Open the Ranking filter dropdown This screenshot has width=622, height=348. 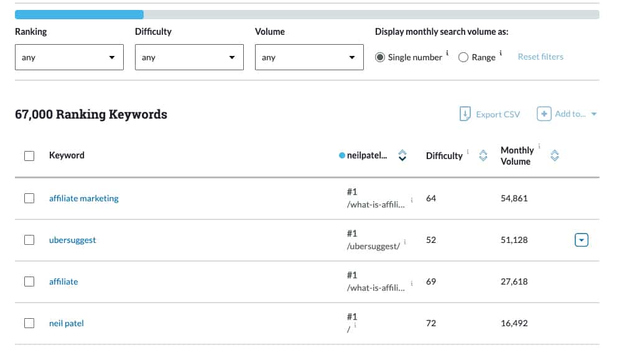pyautogui.click(x=70, y=57)
